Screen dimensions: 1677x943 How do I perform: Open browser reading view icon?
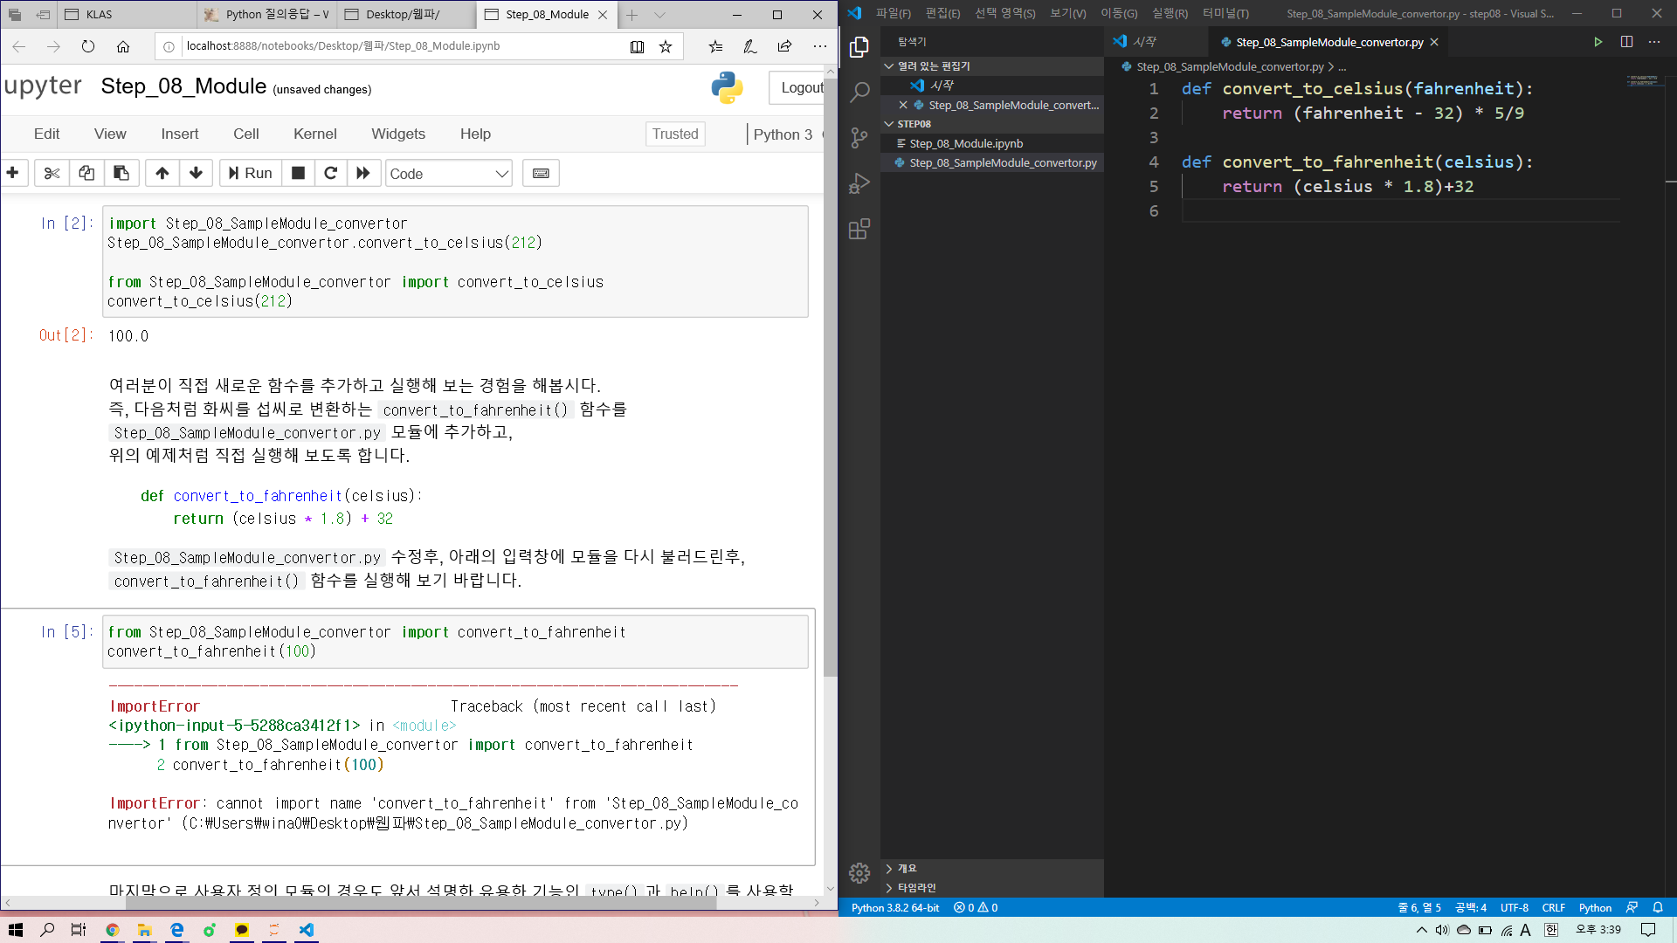pyautogui.click(x=637, y=46)
